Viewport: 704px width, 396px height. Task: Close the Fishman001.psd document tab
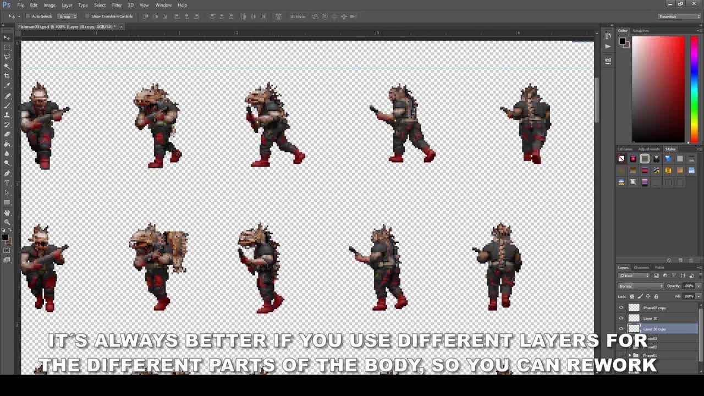click(x=121, y=26)
